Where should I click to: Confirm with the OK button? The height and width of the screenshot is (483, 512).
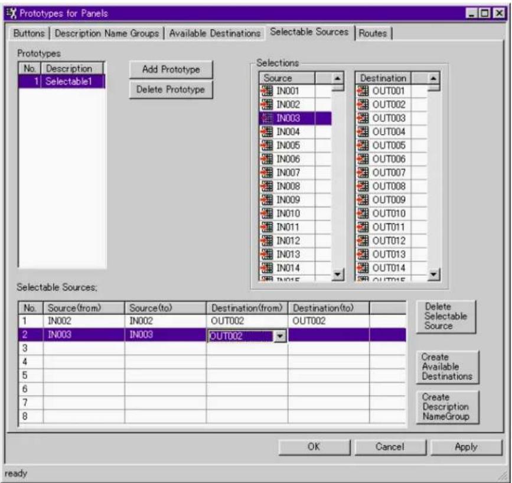314,447
